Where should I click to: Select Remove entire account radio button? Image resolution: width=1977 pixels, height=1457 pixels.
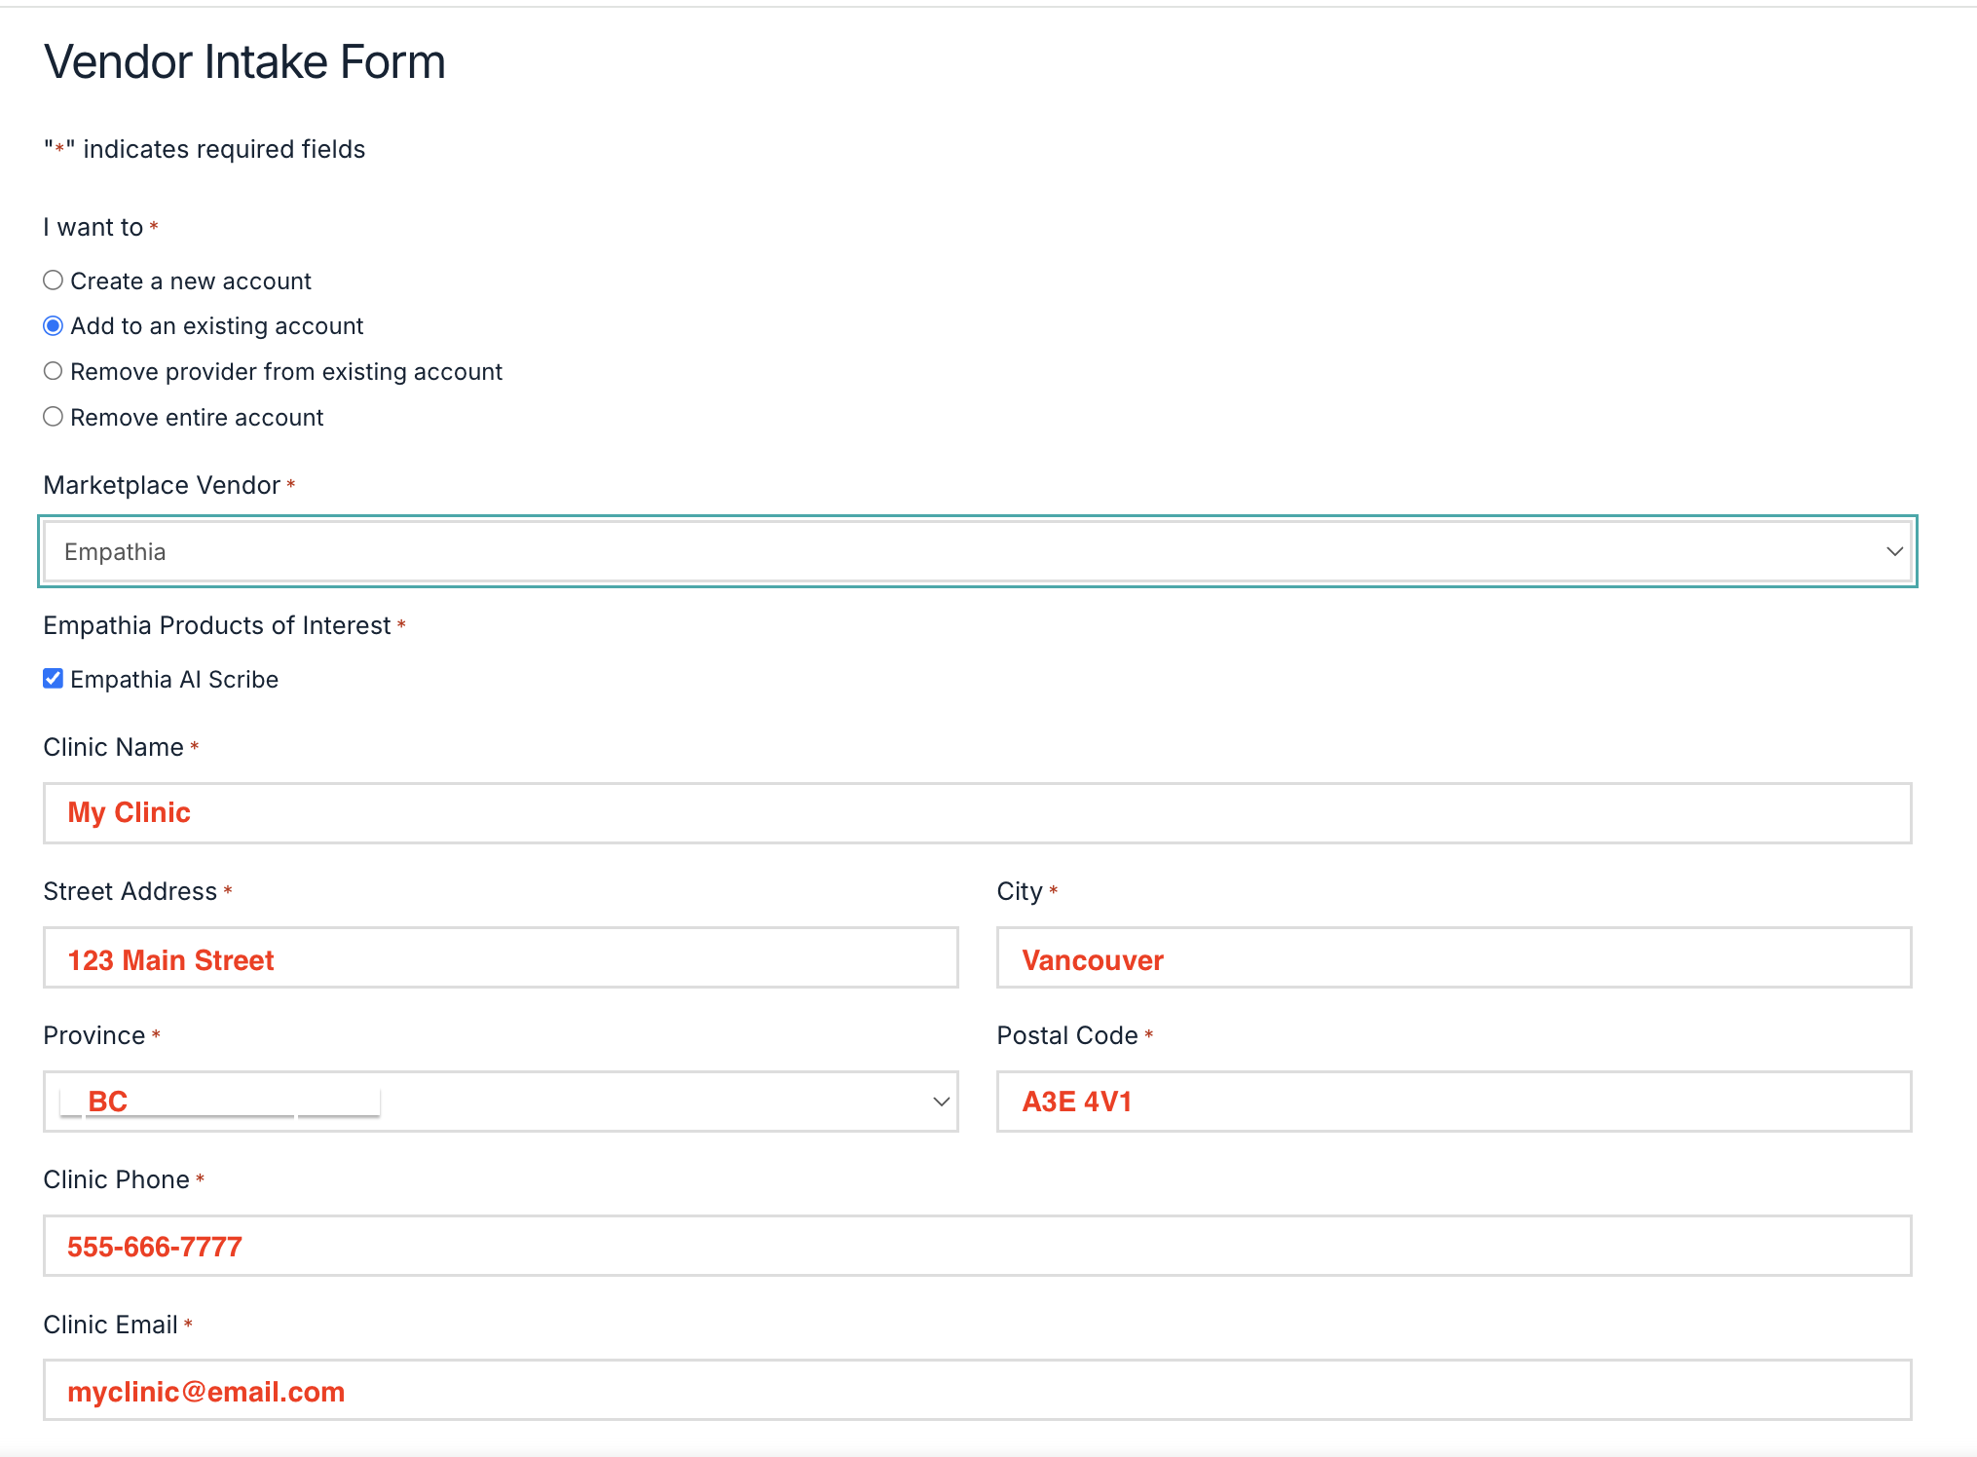(54, 417)
